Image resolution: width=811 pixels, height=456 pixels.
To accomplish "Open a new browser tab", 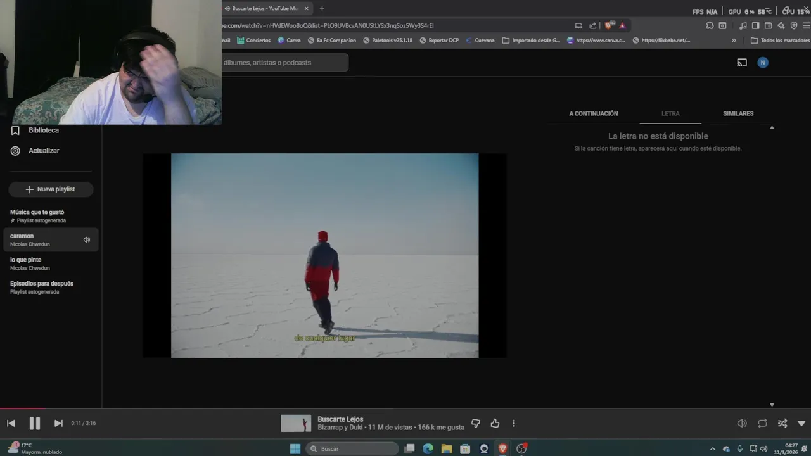I will pos(322,8).
